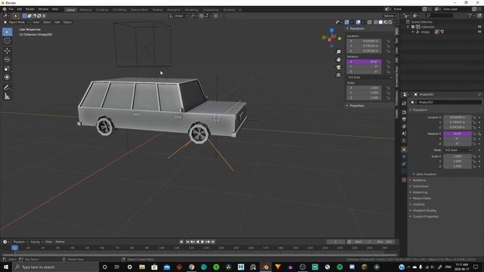Image resolution: width=484 pixels, height=272 pixels.
Task: Select the Cursor tool
Action: click(x=7, y=41)
